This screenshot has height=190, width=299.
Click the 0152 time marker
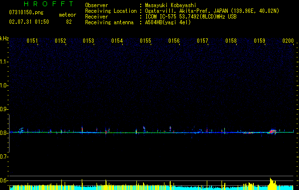point(60,41)
